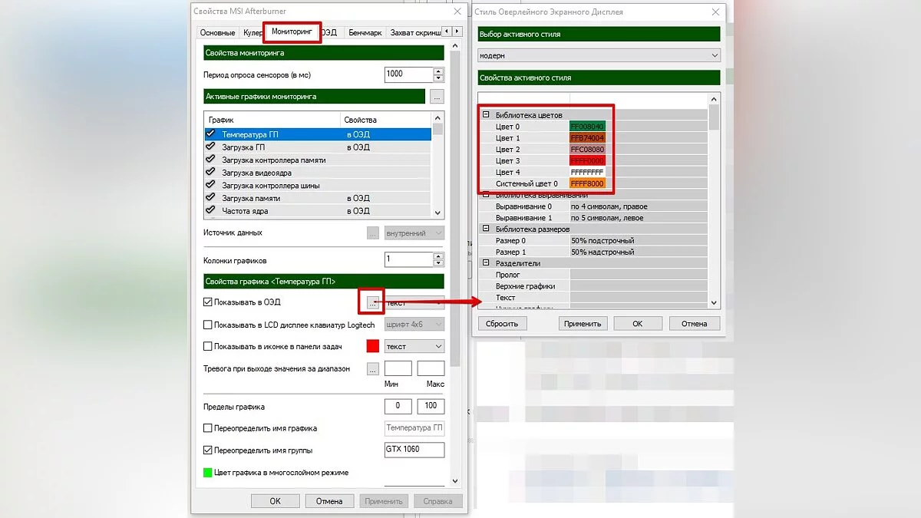The height and width of the screenshot is (518, 921).
Task: Open active monitoring graphs options ellipsis button
Action: click(x=437, y=97)
